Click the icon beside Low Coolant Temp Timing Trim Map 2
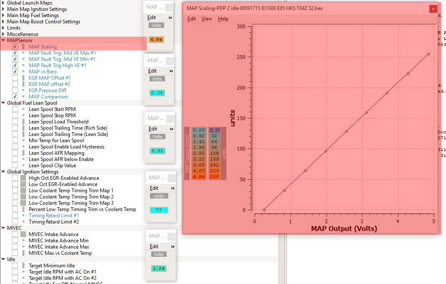This screenshot has height=284, width=446. 23,197
